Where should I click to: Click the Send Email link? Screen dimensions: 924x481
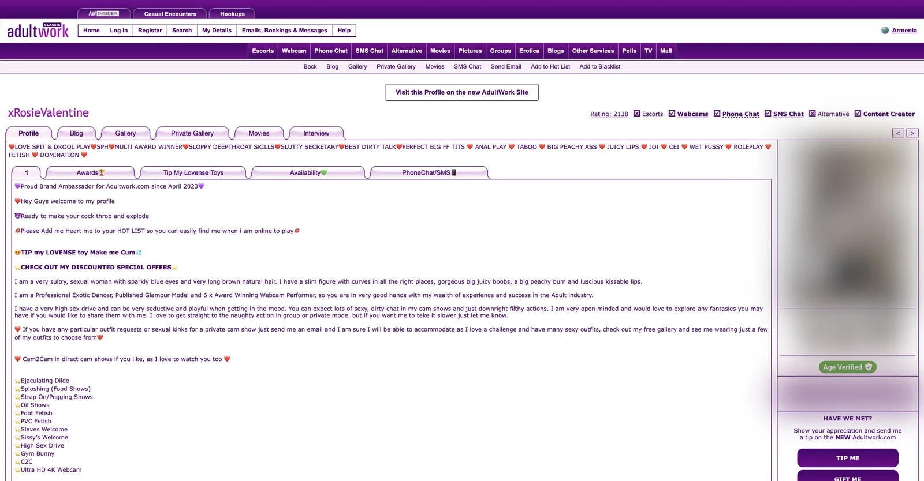[x=506, y=67]
